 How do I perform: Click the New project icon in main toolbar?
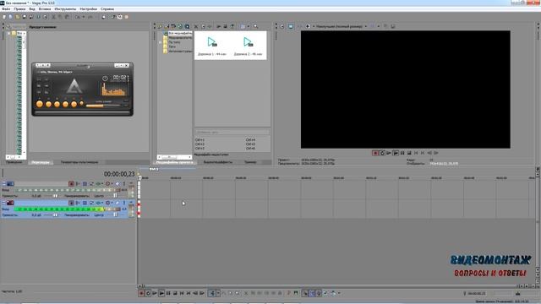(x=4, y=17)
